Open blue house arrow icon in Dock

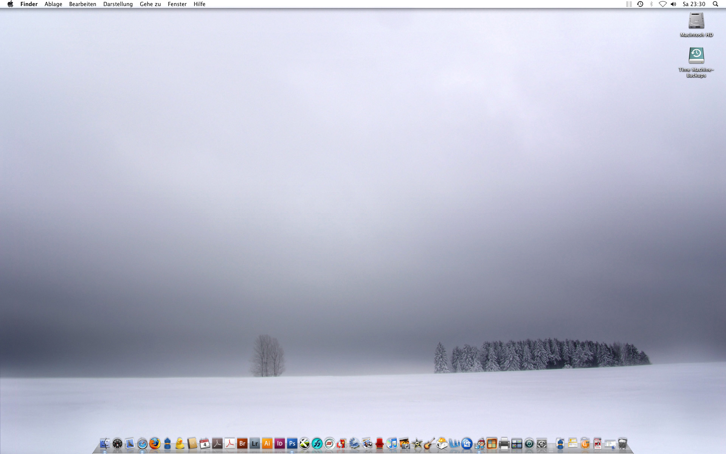(467, 443)
